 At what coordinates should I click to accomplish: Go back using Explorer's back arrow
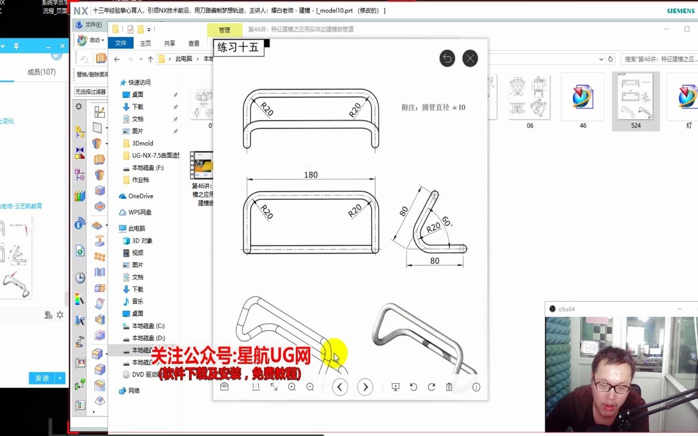coord(117,59)
